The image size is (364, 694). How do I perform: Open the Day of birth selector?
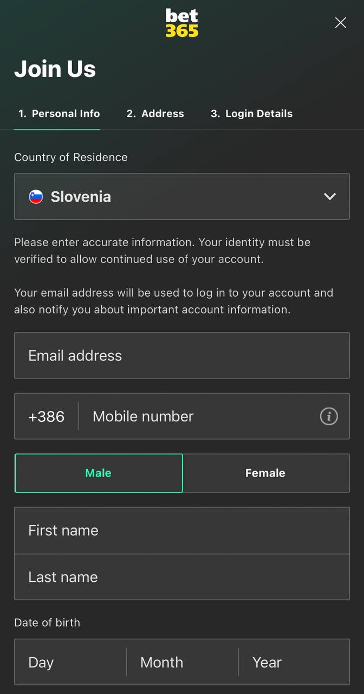point(70,662)
